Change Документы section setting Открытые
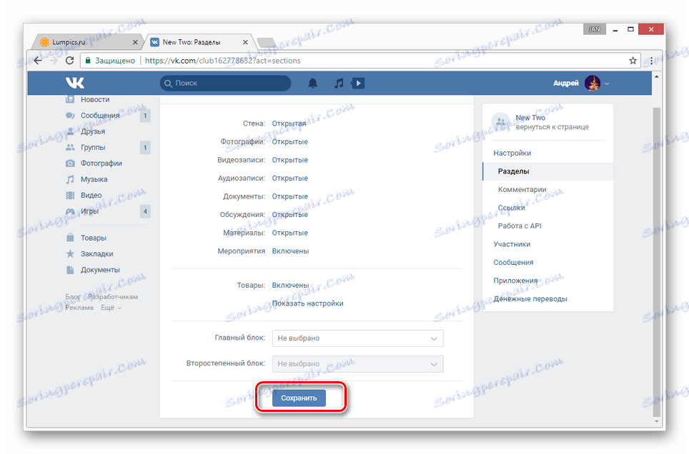 (x=290, y=197)
